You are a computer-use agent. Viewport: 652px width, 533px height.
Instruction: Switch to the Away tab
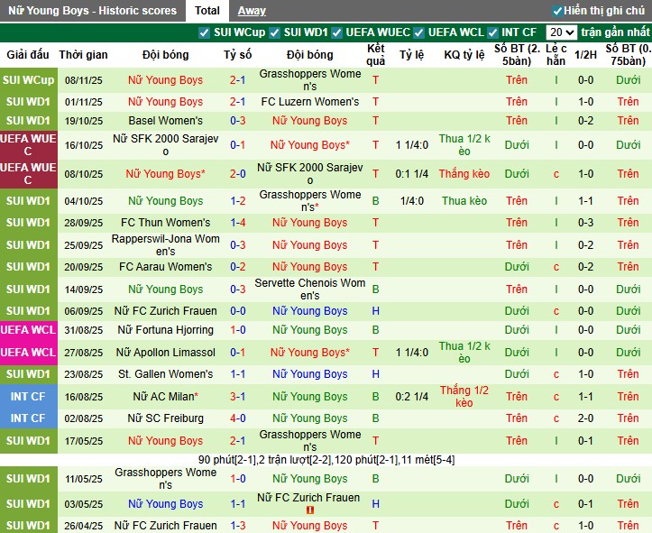[252, 11]
